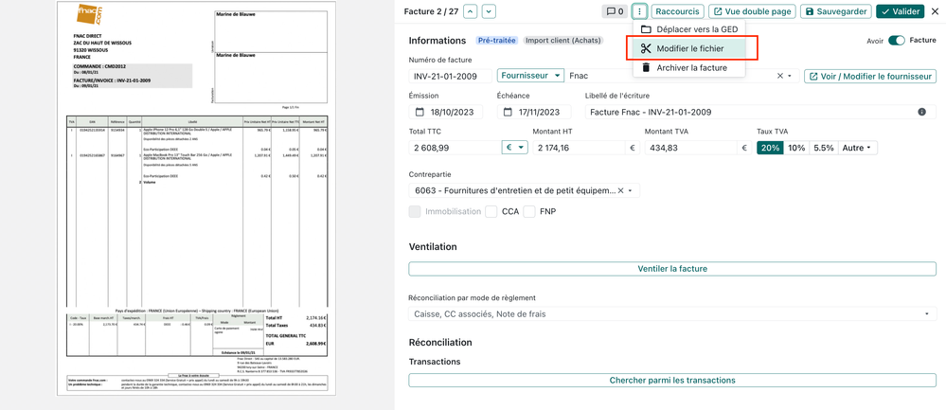Choose Archiver la facture from menu

(689, 68)
